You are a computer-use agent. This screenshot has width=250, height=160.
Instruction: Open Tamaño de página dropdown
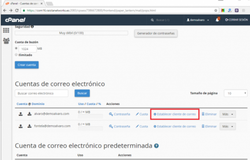(x=235, y=93)
